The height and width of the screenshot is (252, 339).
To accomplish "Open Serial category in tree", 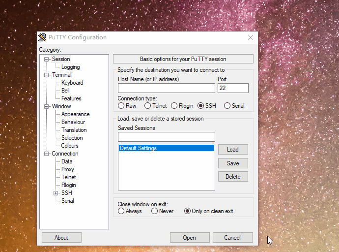I will click(x=67, y=201).
